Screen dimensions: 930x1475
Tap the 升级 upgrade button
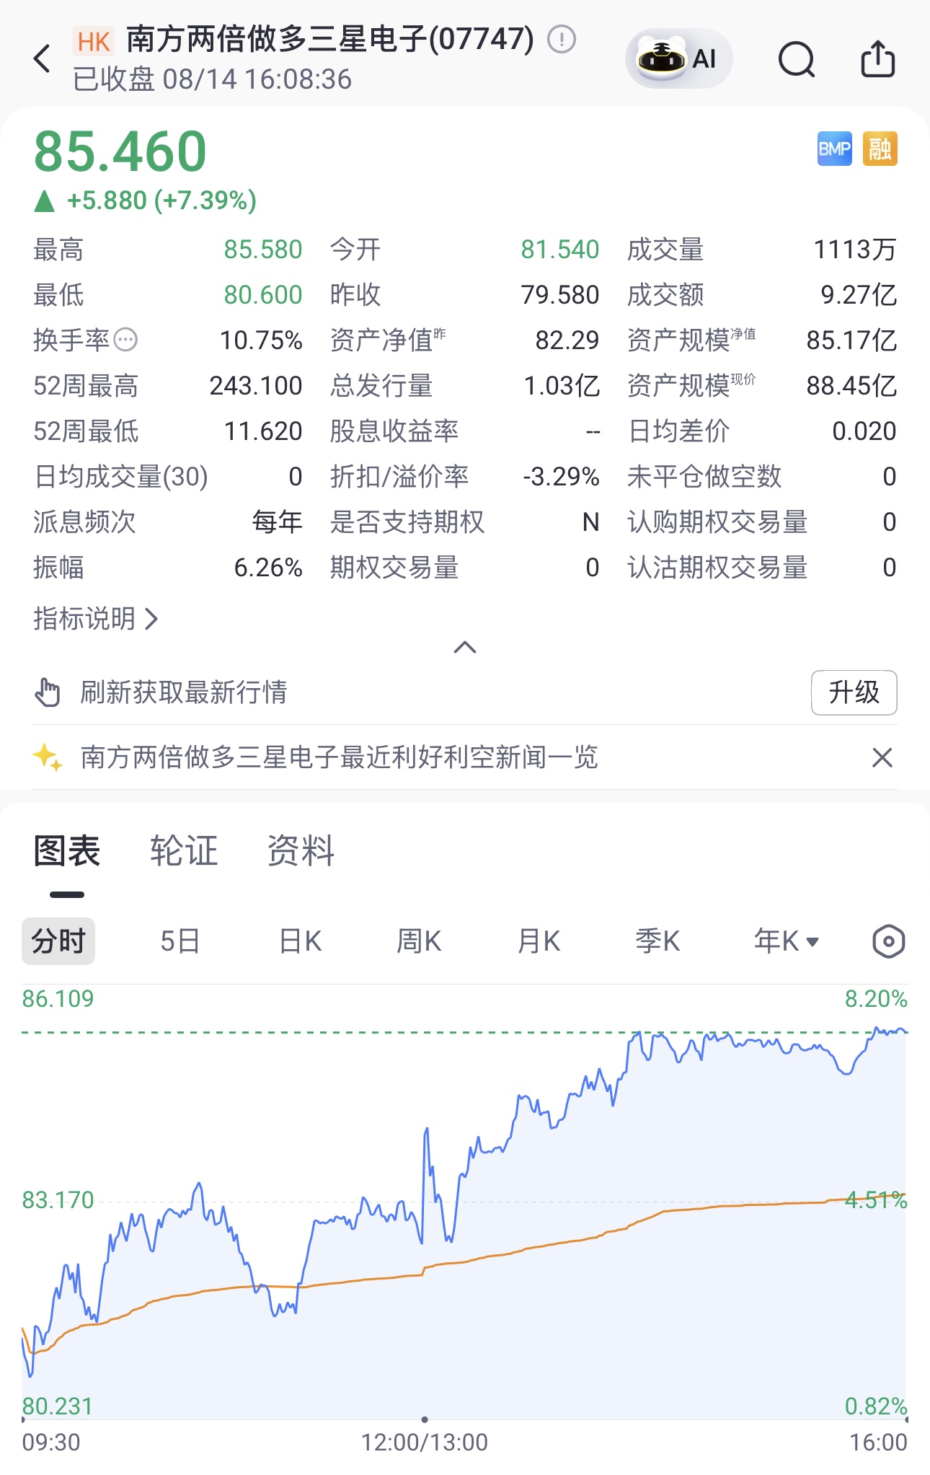pos(854,692)
